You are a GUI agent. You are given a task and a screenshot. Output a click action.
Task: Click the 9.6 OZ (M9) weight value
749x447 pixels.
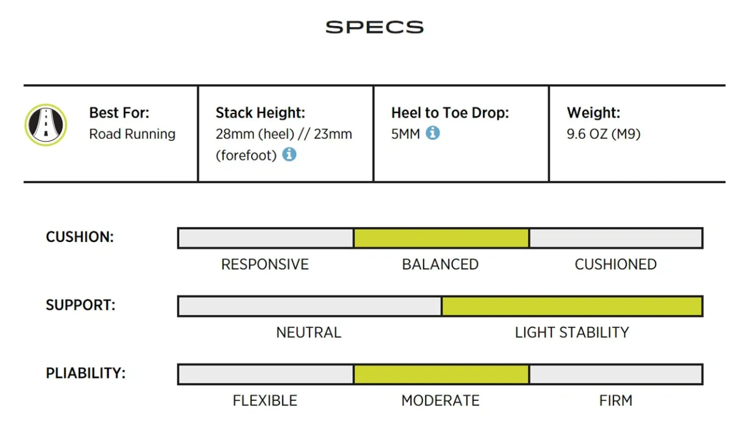603,134
